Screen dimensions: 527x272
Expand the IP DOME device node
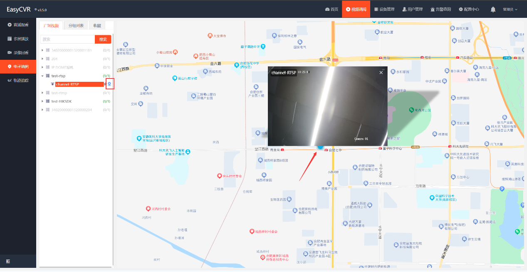[42, 67]
